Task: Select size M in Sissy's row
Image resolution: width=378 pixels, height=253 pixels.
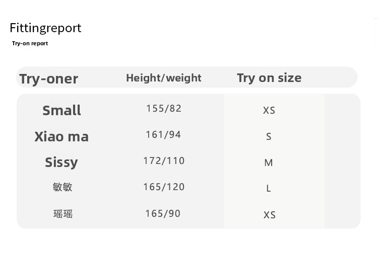Action: (x=269, y=163)
